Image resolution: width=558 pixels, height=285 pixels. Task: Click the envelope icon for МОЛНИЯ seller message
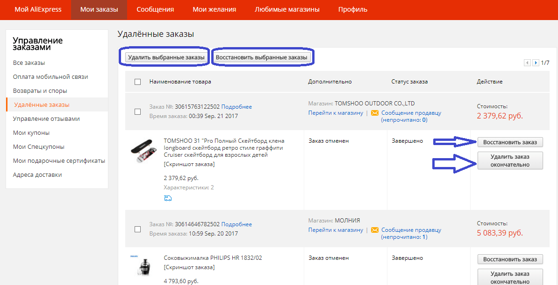375,230
